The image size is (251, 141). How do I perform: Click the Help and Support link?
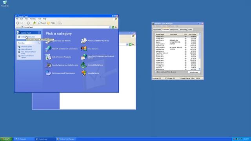pos(27,49)
